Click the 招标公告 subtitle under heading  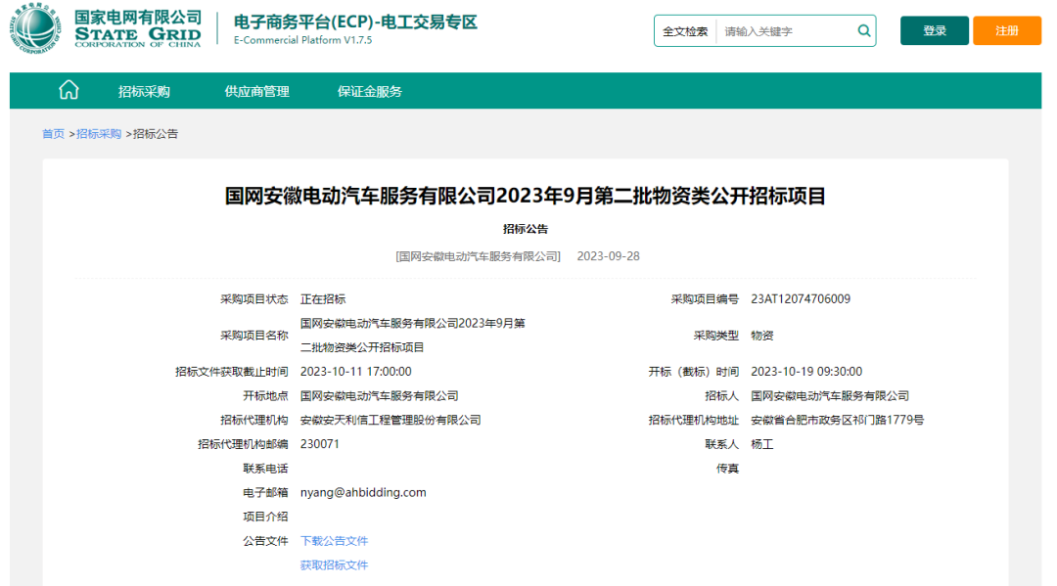coord(526,229)
